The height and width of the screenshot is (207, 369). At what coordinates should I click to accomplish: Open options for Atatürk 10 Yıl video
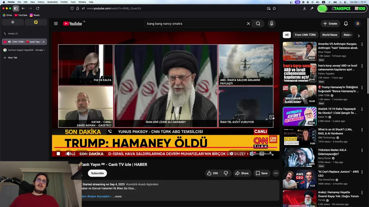[x=362, y=109]
